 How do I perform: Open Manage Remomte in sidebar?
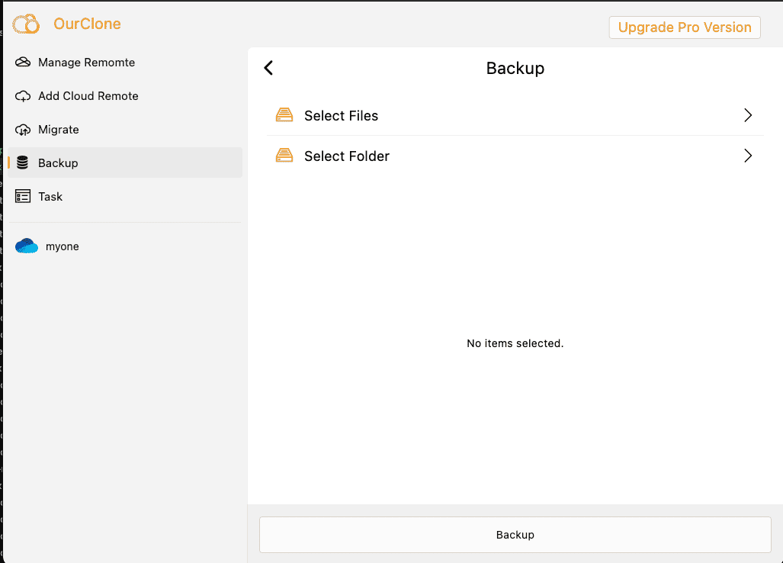pyautogui.click(x=125, y=63)
